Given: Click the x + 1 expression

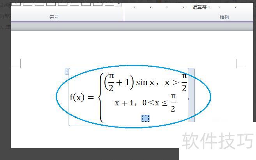Looking at the screenshot, I should 124,103.
